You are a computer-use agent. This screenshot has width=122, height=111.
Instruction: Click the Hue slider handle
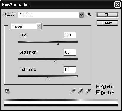click(58, 44)
